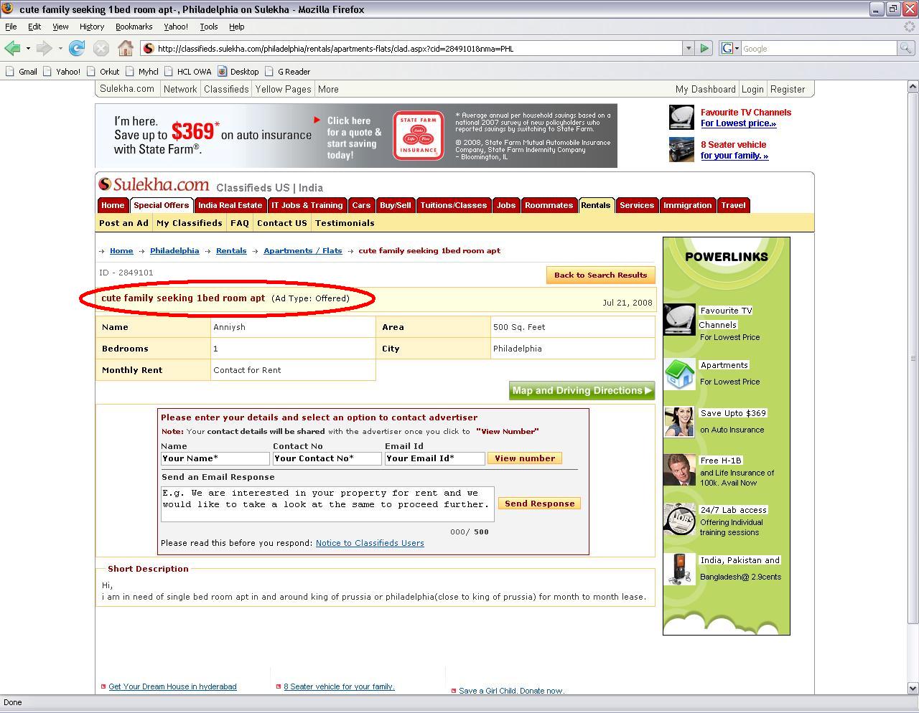Open Notice to Classifieds Users link
919x713 pixels.
pos(370,543)
